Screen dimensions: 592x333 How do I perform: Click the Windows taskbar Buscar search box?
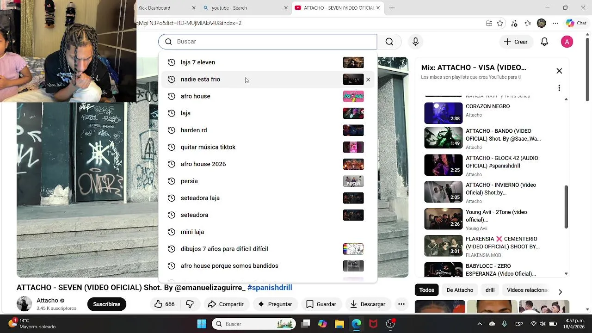253,324
